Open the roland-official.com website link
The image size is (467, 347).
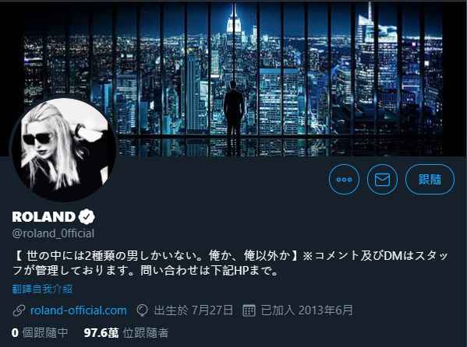pyautogui.click(x=78, y=310)
